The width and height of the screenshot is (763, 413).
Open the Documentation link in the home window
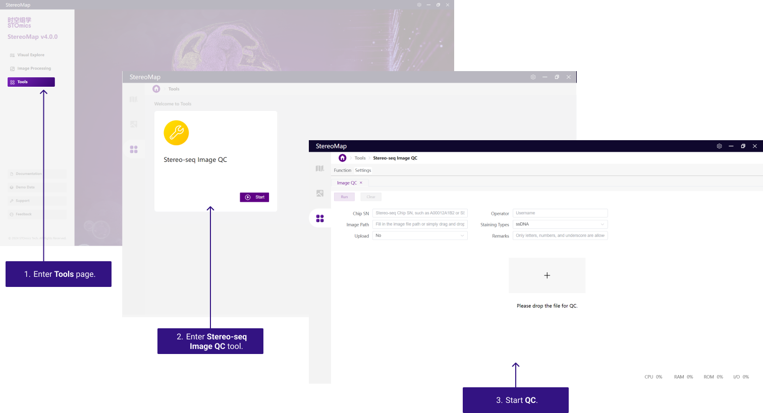37,174
